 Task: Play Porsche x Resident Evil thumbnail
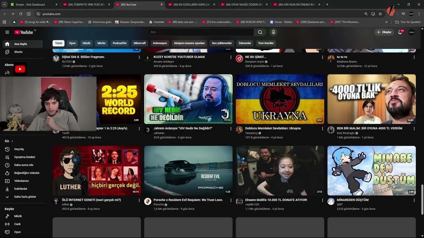188,171
